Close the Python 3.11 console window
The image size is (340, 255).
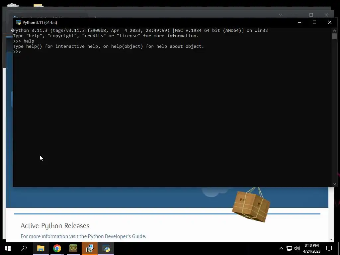pyautogui.click(x=330, y=22)
